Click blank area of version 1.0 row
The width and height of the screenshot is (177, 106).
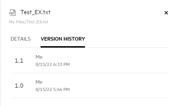119,85
